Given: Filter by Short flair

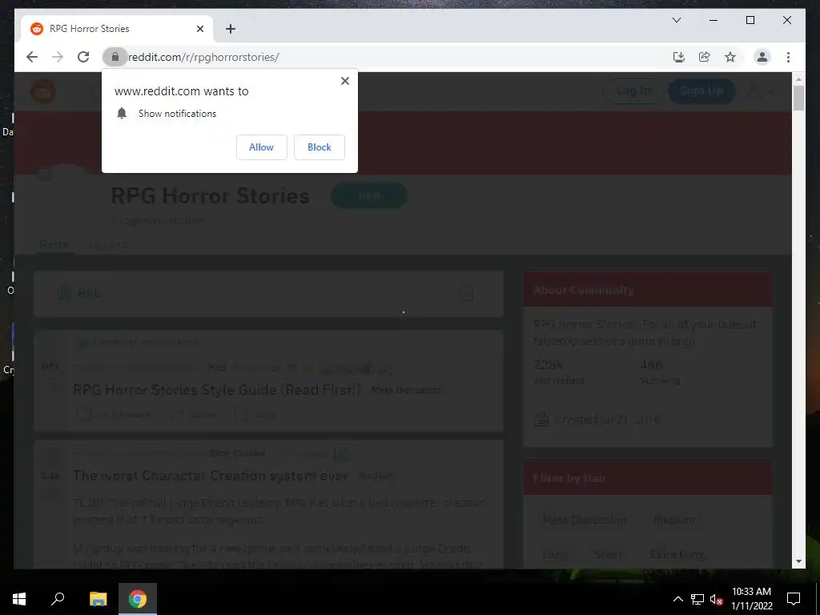Looking at the screenshot, I should tap(608, 554).
